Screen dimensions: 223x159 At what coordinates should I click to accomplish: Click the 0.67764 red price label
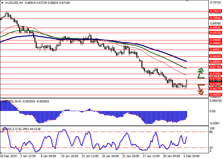(214, 67)
